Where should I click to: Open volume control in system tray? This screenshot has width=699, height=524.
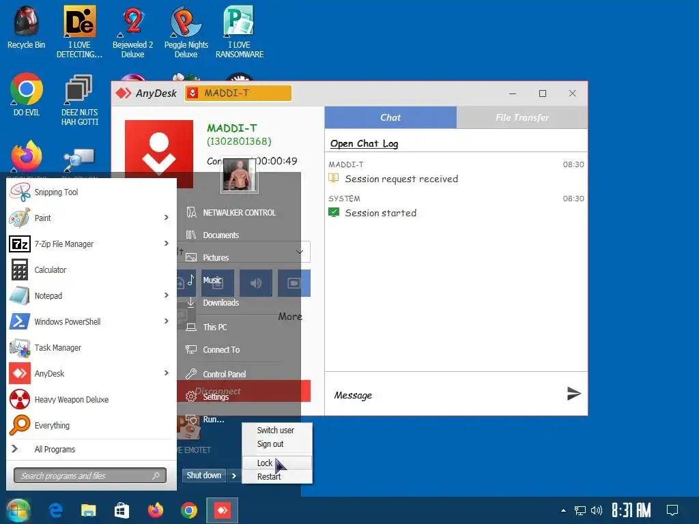click(596, 510)
